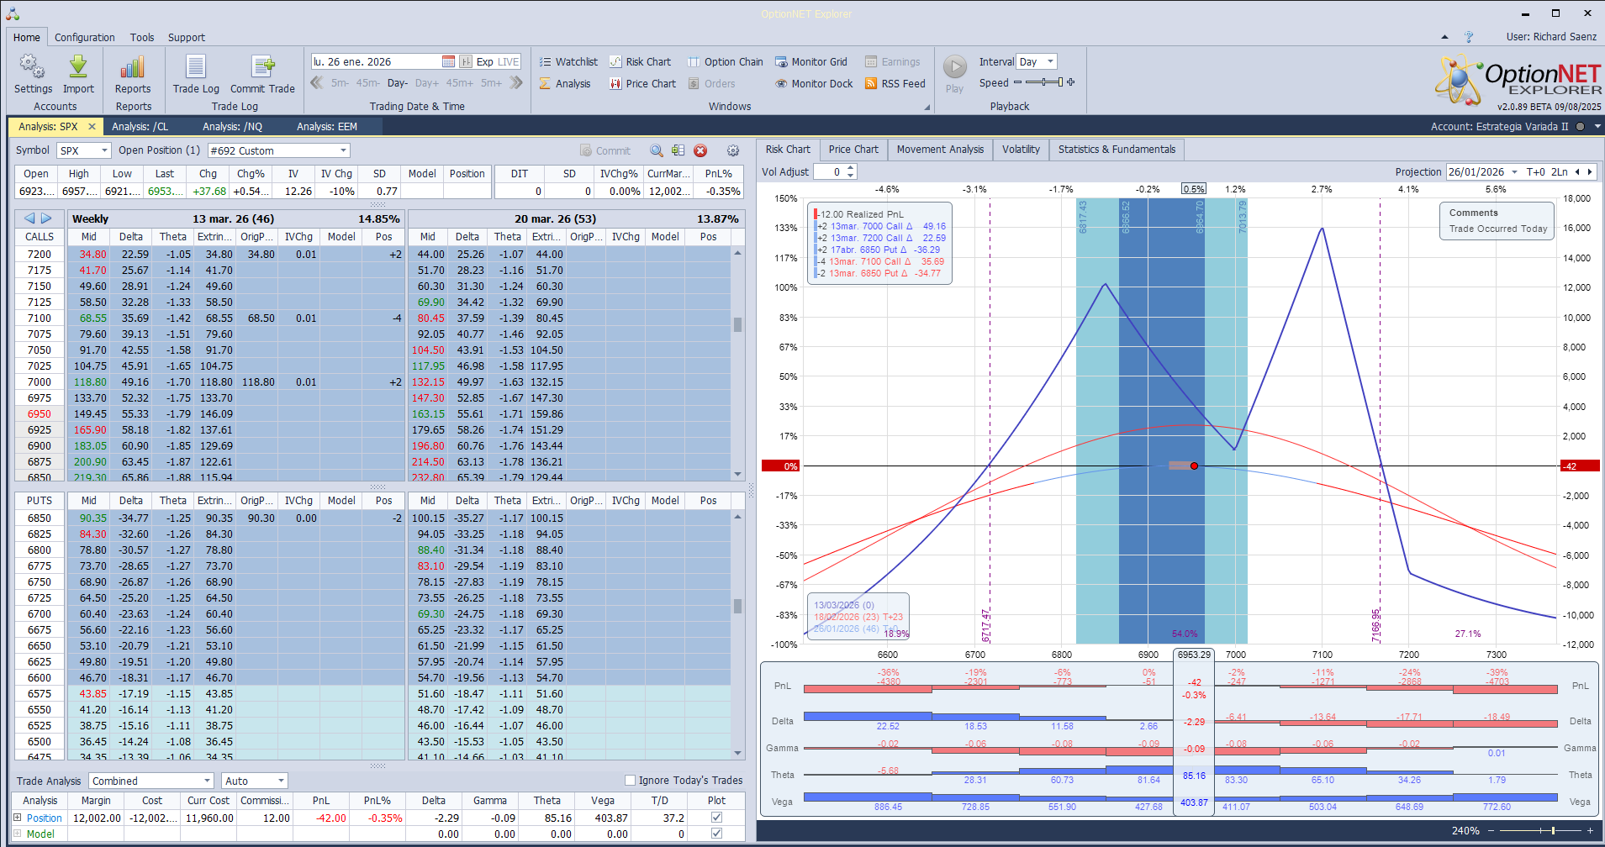Click the help icon near user name
Viewport: 1605px width, 847px height.
tap(1469, 37)
